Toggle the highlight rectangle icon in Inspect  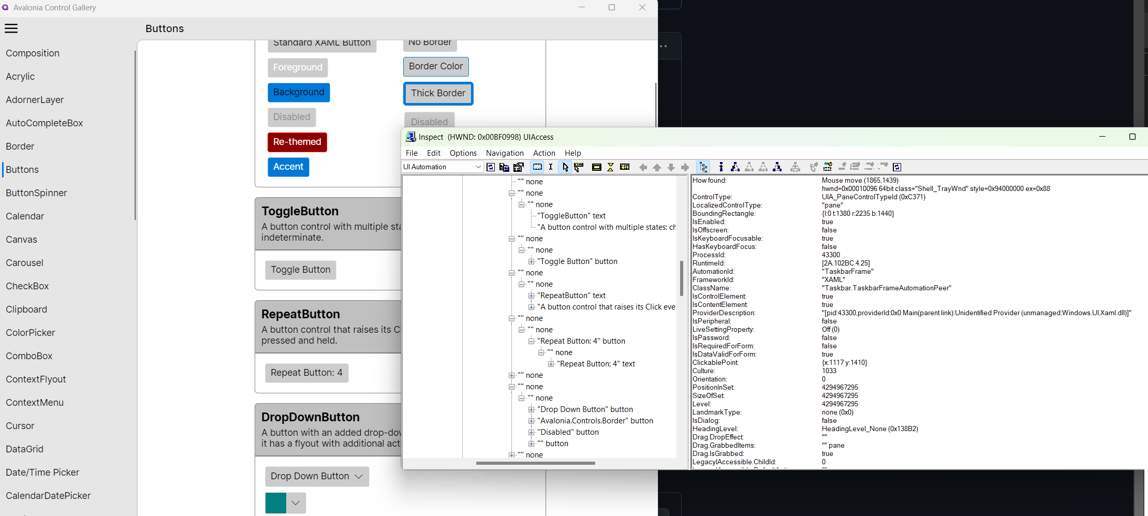point(537,167)
